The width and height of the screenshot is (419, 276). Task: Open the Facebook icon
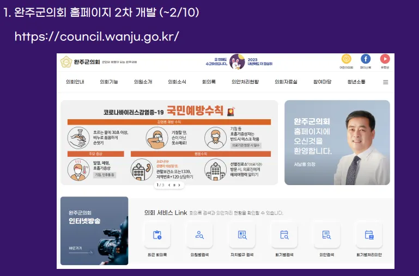[x=366, y=59]
